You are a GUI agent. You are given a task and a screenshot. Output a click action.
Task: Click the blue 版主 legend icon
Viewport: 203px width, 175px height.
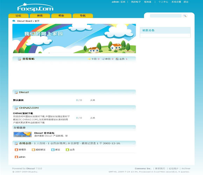53,150
